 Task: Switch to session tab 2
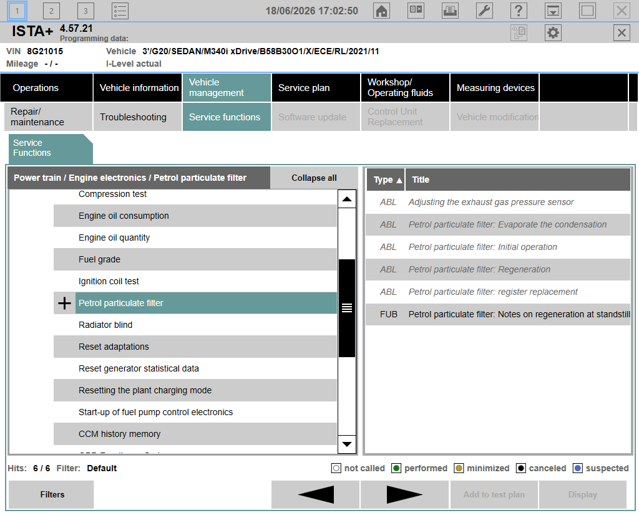51,11
